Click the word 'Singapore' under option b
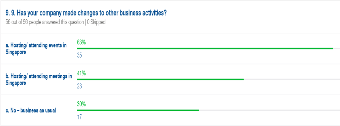This screenshot has width=340, height=126. pyautogui.click(x=16, y=83)
